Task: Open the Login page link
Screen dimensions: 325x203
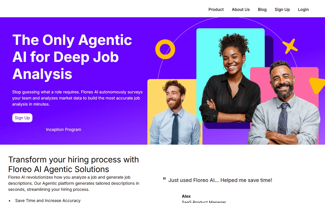Action: (303, 9)
